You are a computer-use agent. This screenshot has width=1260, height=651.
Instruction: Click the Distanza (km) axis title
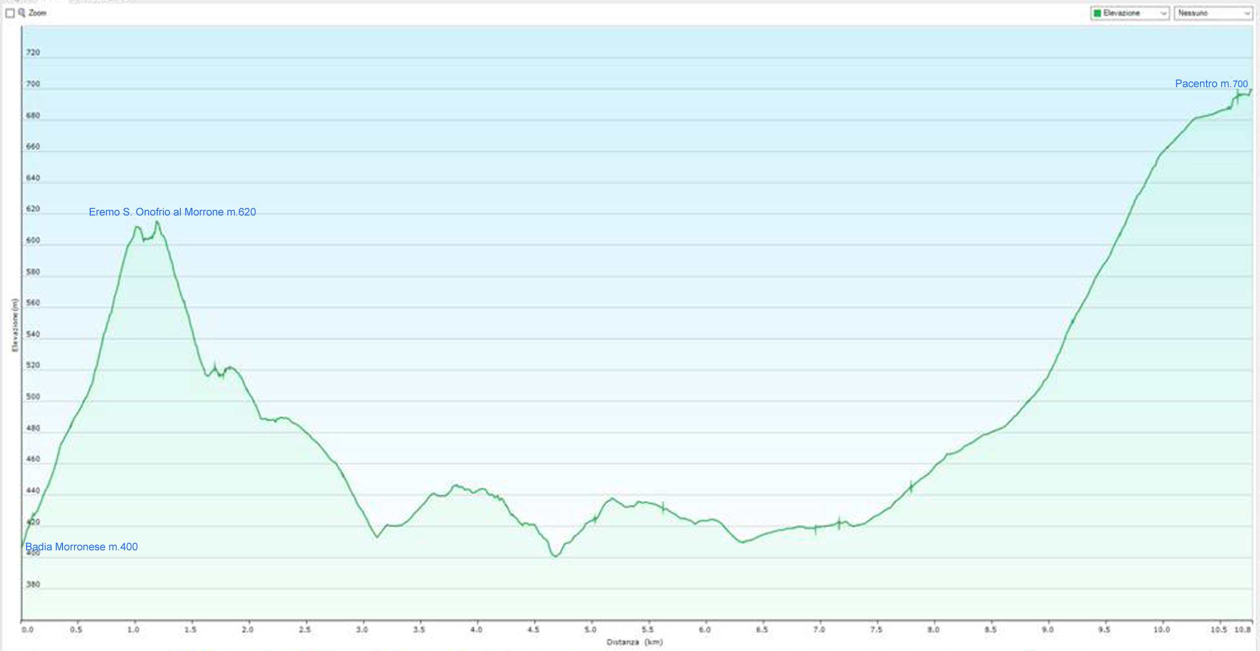[634, 642]
